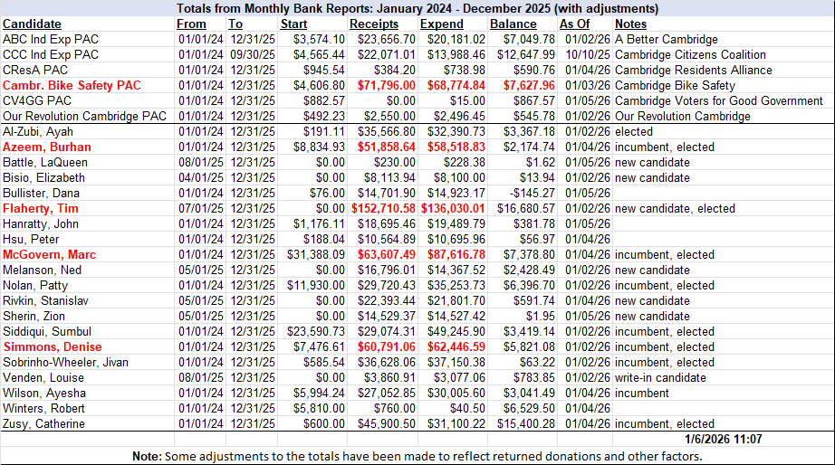Click the table title about Monthly Bank Reports

point(417,8)
